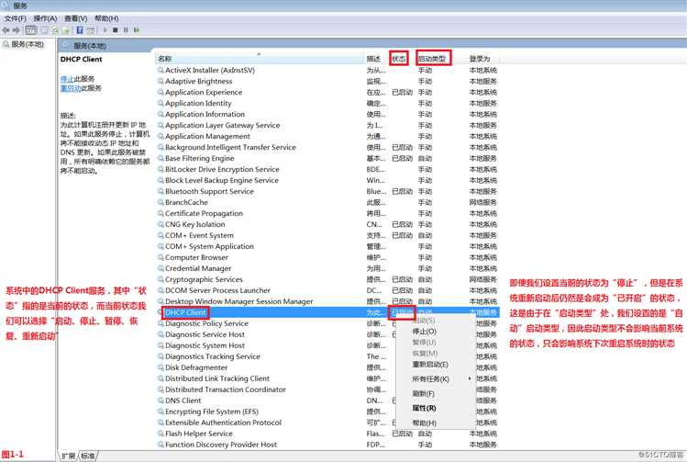Click the gear icon beside ActiveX Installer (AxInstSV)
Viewport: 687px width, 462px height.
161,70
